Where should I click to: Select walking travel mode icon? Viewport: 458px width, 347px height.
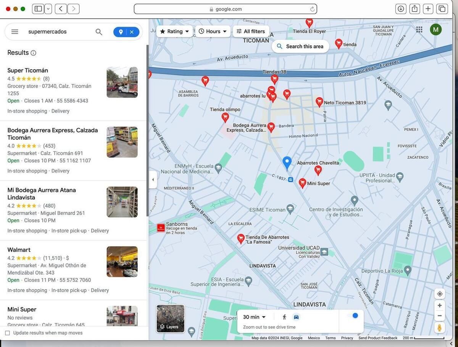pyautogui.click(x=284, y=317)
